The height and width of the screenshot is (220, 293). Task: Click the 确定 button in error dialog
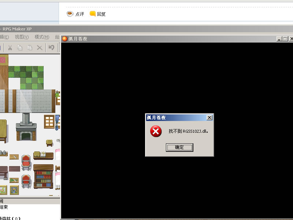pyautogui.click(x=179, y=147)
